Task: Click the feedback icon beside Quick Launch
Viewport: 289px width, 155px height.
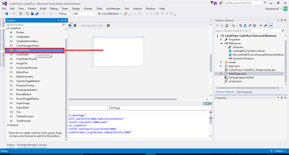Action: coord(221,3)
